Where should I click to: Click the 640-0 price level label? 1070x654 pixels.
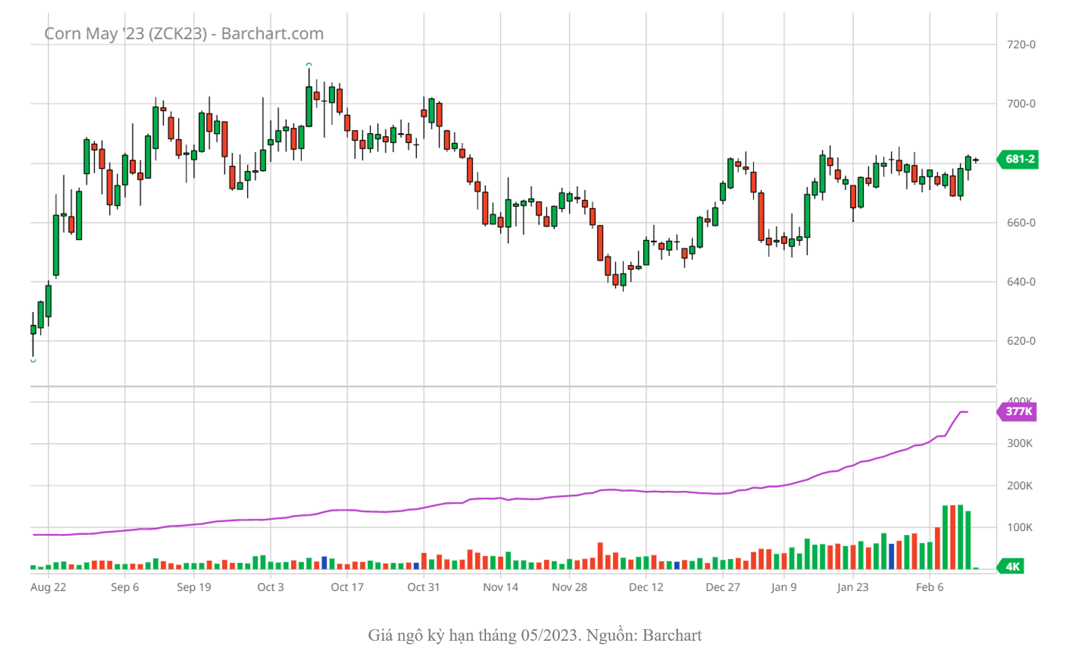(1020, 282)
